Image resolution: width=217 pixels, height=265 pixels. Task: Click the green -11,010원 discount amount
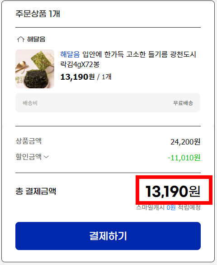[184, 158]
